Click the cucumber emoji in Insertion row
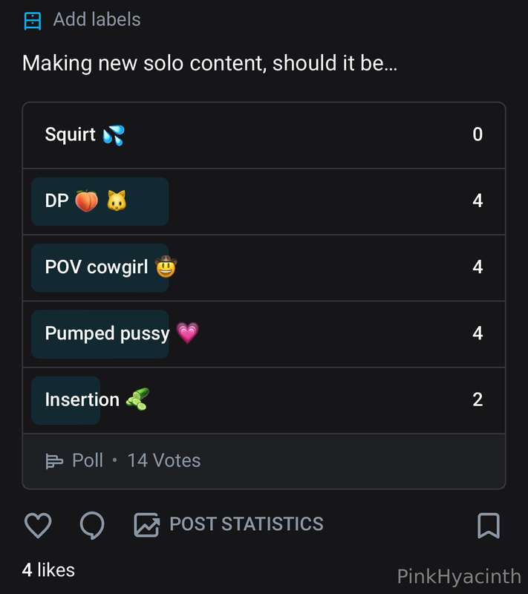 [137, 399]
